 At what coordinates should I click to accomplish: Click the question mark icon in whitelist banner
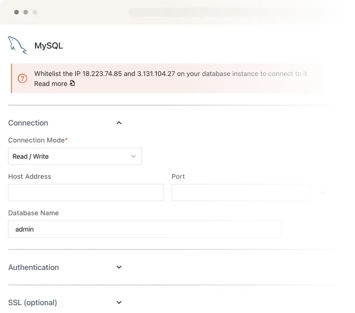(22, 78)
